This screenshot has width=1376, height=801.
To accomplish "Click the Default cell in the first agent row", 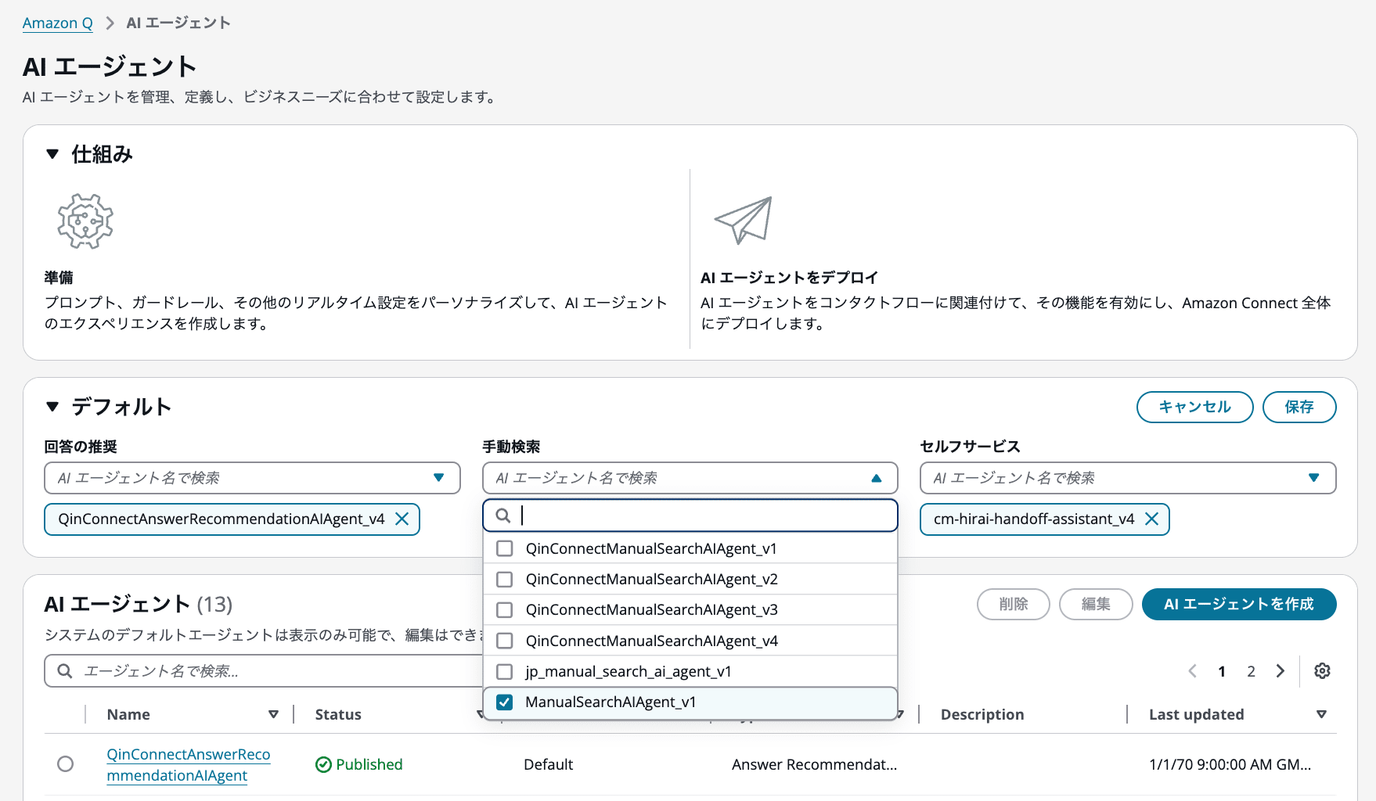I will (x=548, y=764).
